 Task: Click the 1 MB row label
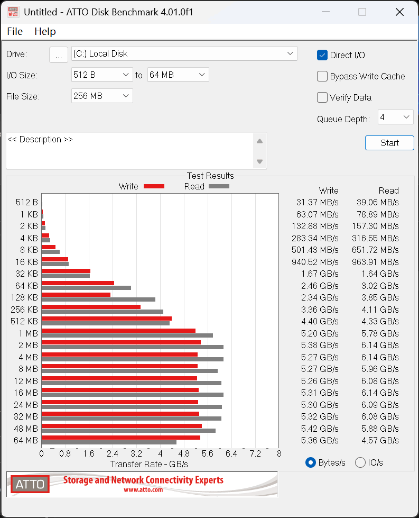coord(29,333)
